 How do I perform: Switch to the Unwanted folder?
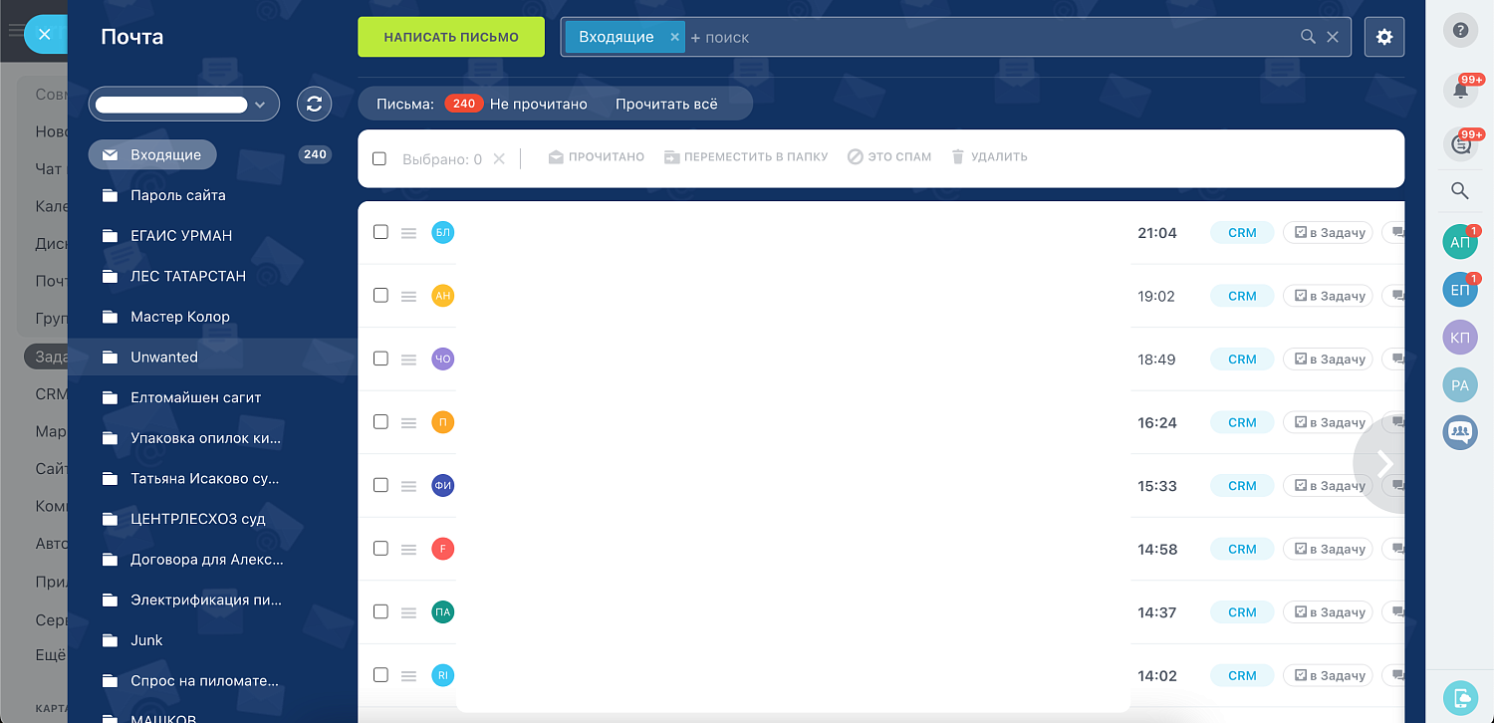(163, 357)
